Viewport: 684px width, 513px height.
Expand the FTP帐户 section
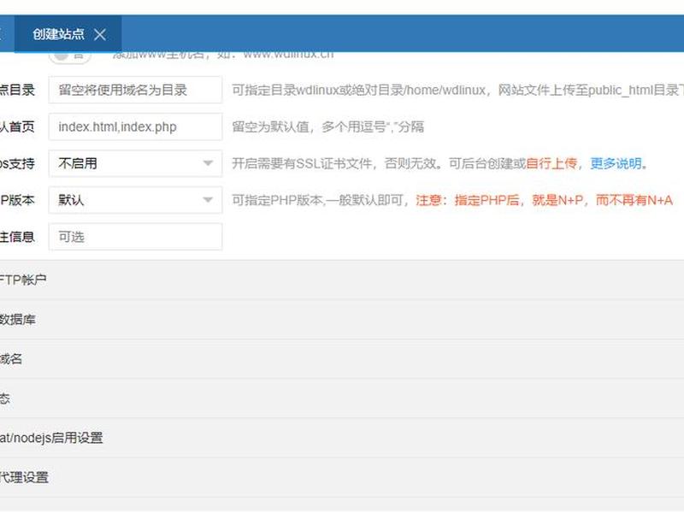342,280
